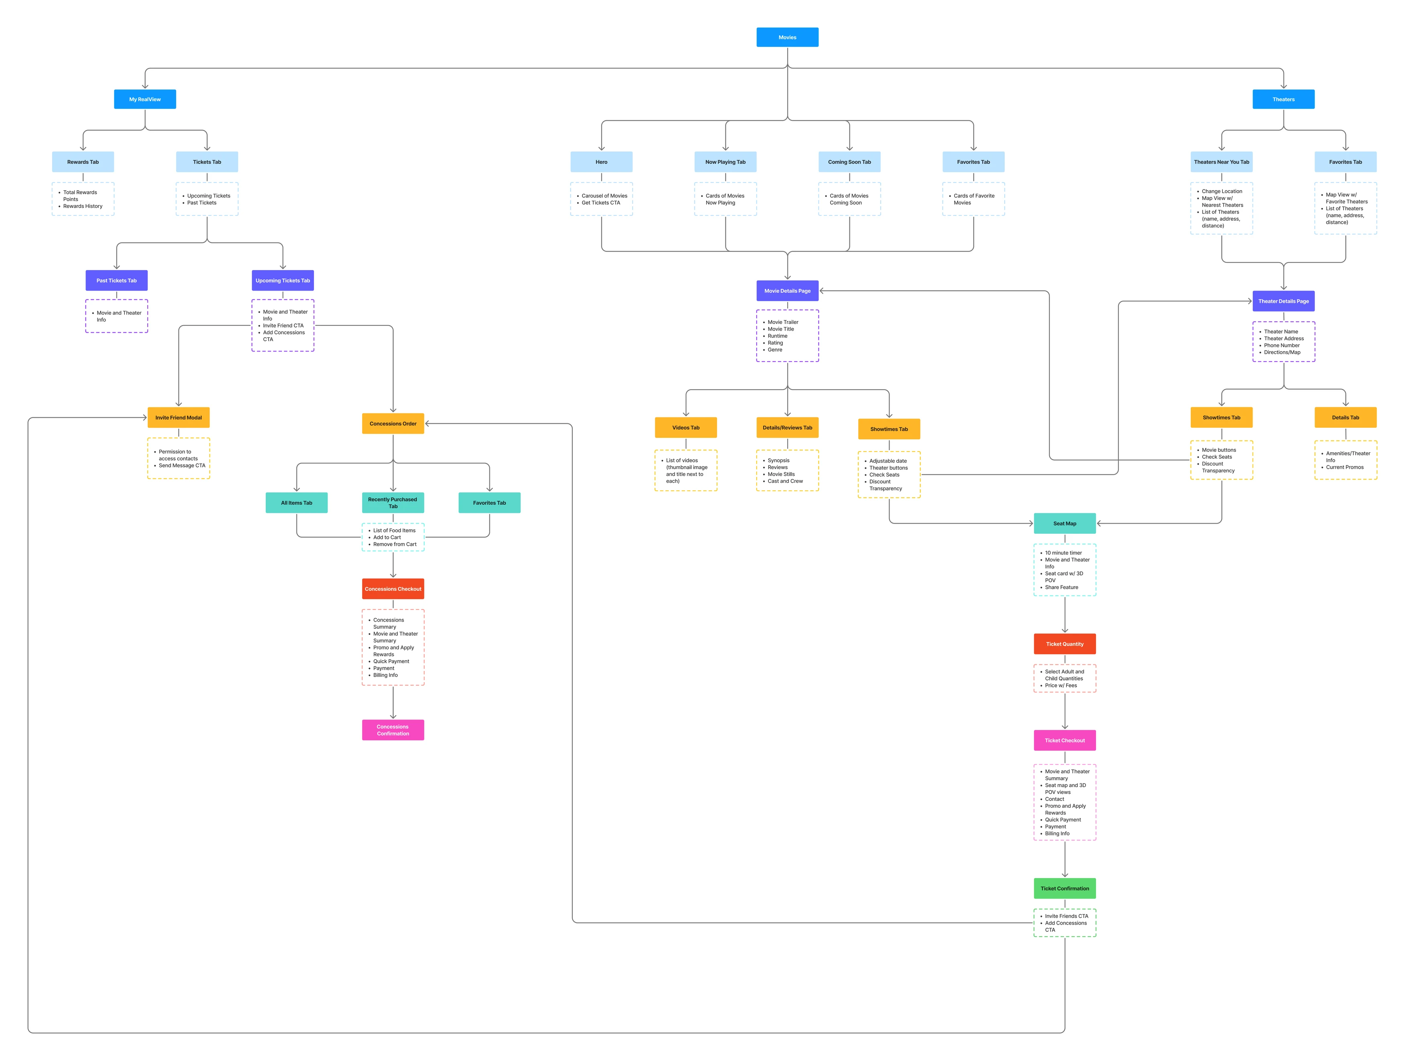Select the My RealView node

point(145,99)
